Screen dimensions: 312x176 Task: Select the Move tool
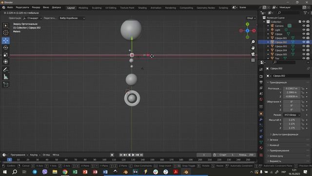point(5,41)
